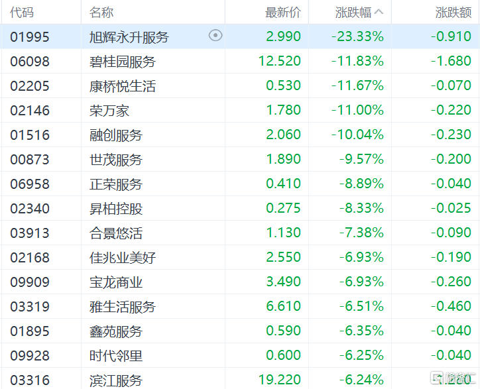Open 时代邻里 stock name
Screen dimensions: 480x389
click(x=116, y=355)
